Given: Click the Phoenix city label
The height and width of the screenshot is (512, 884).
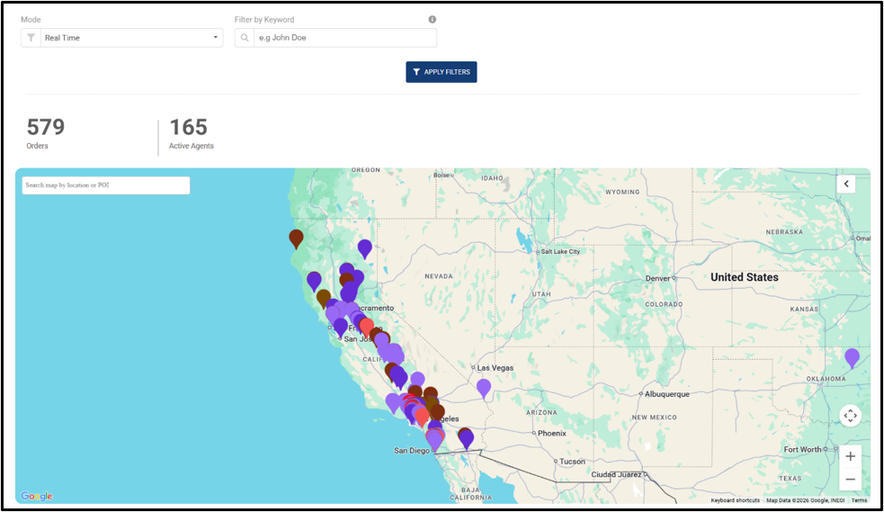Looking at the screenshot, I should 552,433.
